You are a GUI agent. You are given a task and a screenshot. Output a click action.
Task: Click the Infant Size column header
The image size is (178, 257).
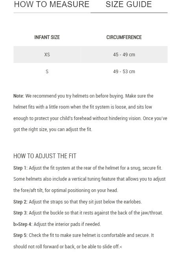tap(47, 37)
